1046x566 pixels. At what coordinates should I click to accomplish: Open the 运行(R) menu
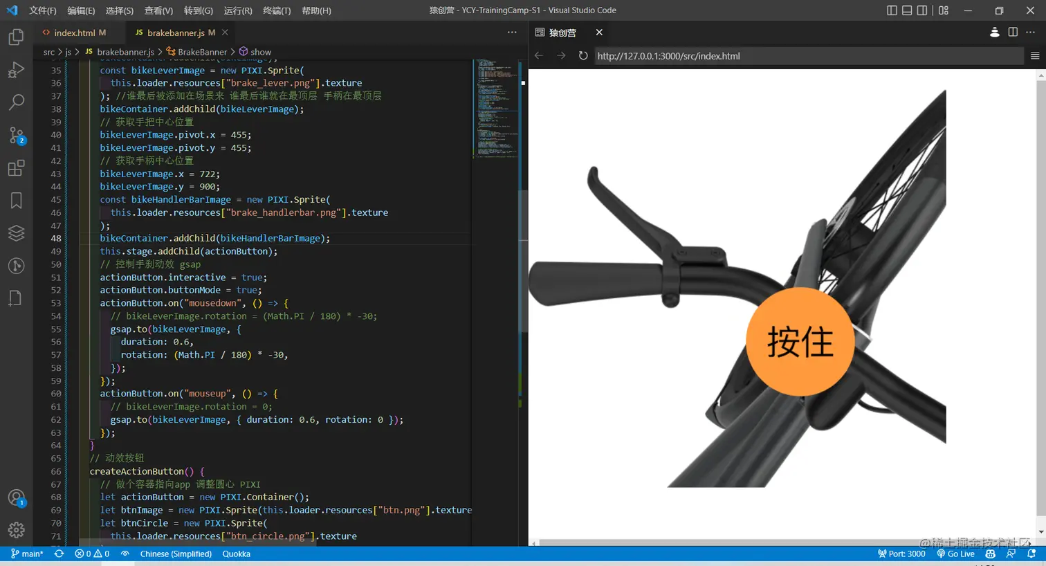pyautogui.click(x=238, y=10)
